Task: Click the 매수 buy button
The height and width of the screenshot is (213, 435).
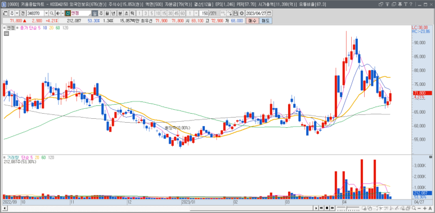Action: (x=253, y=21)
